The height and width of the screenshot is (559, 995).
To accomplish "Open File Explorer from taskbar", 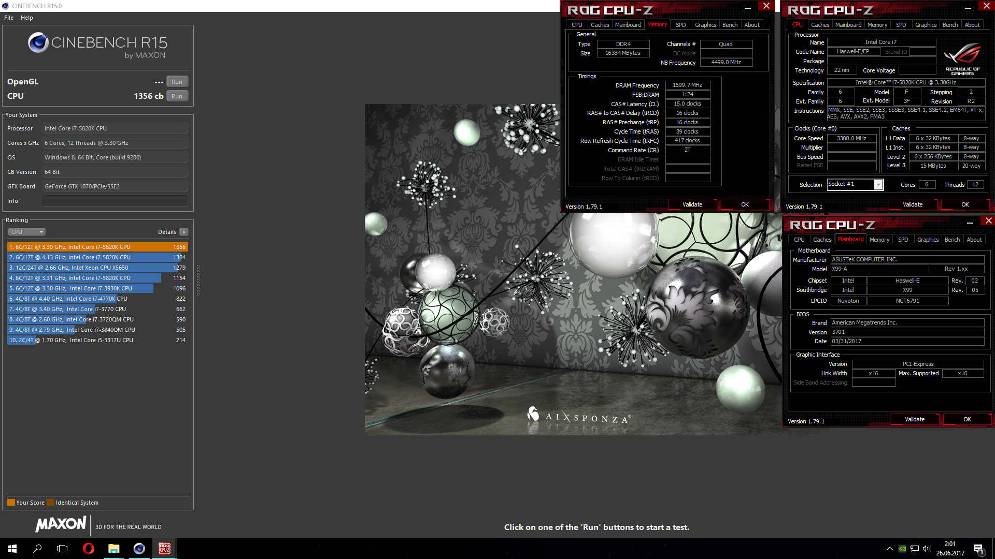I will pos(114,549).
